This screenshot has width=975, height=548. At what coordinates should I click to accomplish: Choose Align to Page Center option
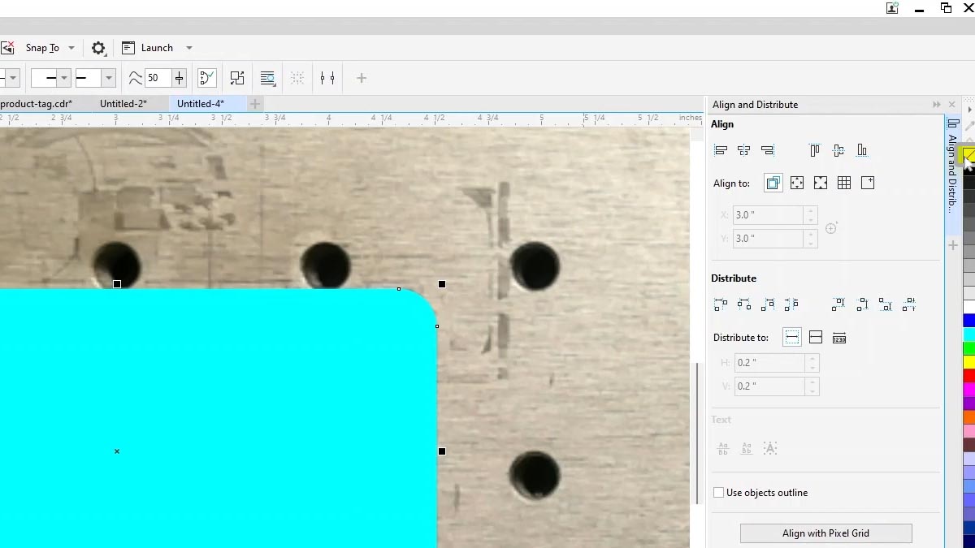click(820, 183)
